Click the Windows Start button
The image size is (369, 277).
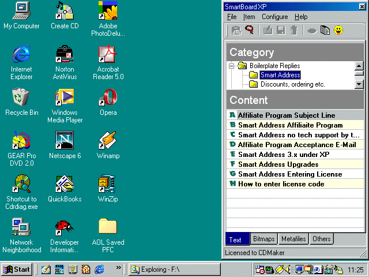pos(17,269)
